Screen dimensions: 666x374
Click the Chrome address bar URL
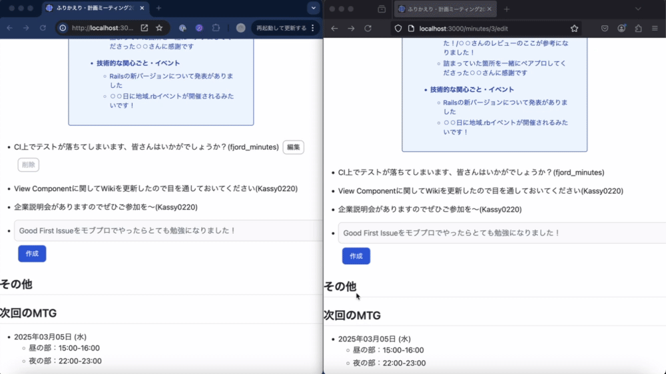[103, 28]
